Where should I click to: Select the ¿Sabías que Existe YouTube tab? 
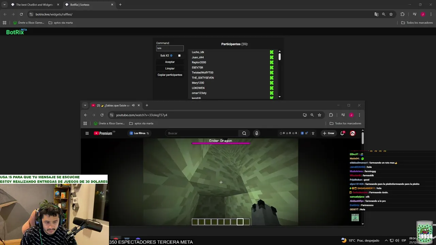pyautogui.click(x=116, y=105)
